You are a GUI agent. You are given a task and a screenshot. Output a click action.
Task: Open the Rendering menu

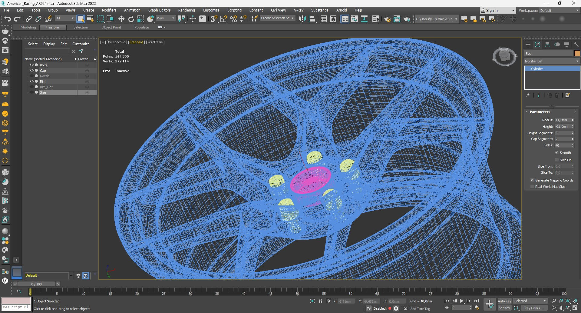tap(186, 10)
